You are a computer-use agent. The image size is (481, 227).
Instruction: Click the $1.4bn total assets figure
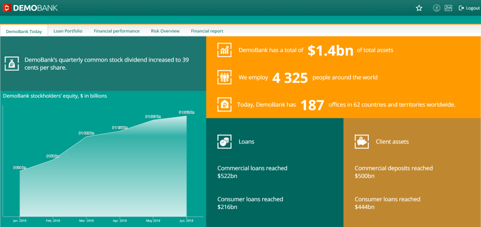(x=330, y=50)
